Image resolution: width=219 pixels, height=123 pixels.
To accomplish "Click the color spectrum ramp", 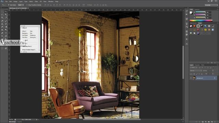I will click(201, 20).
